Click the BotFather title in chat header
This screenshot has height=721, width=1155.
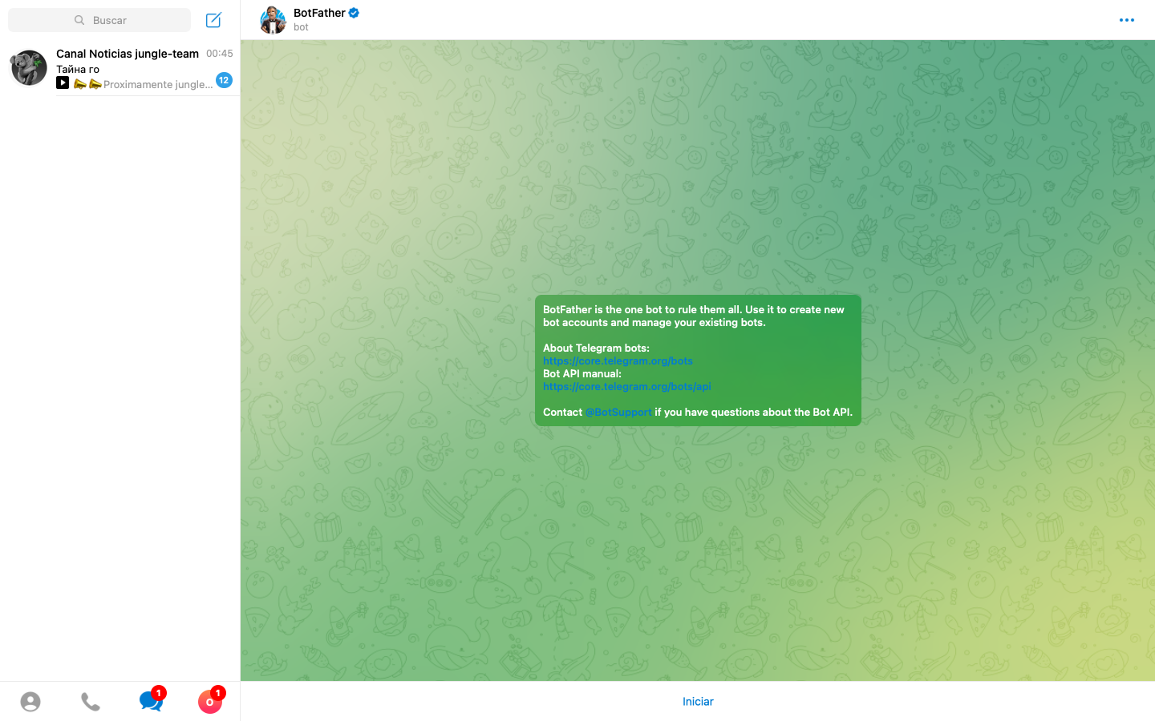pyautogui.click(x=319, y=13)
